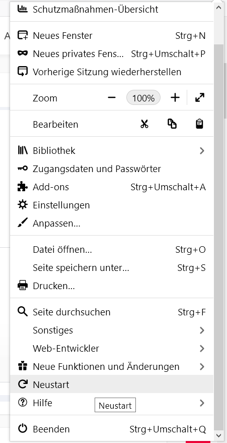
Task: Choose Seite speichern unter...
Action: point(112,267)
